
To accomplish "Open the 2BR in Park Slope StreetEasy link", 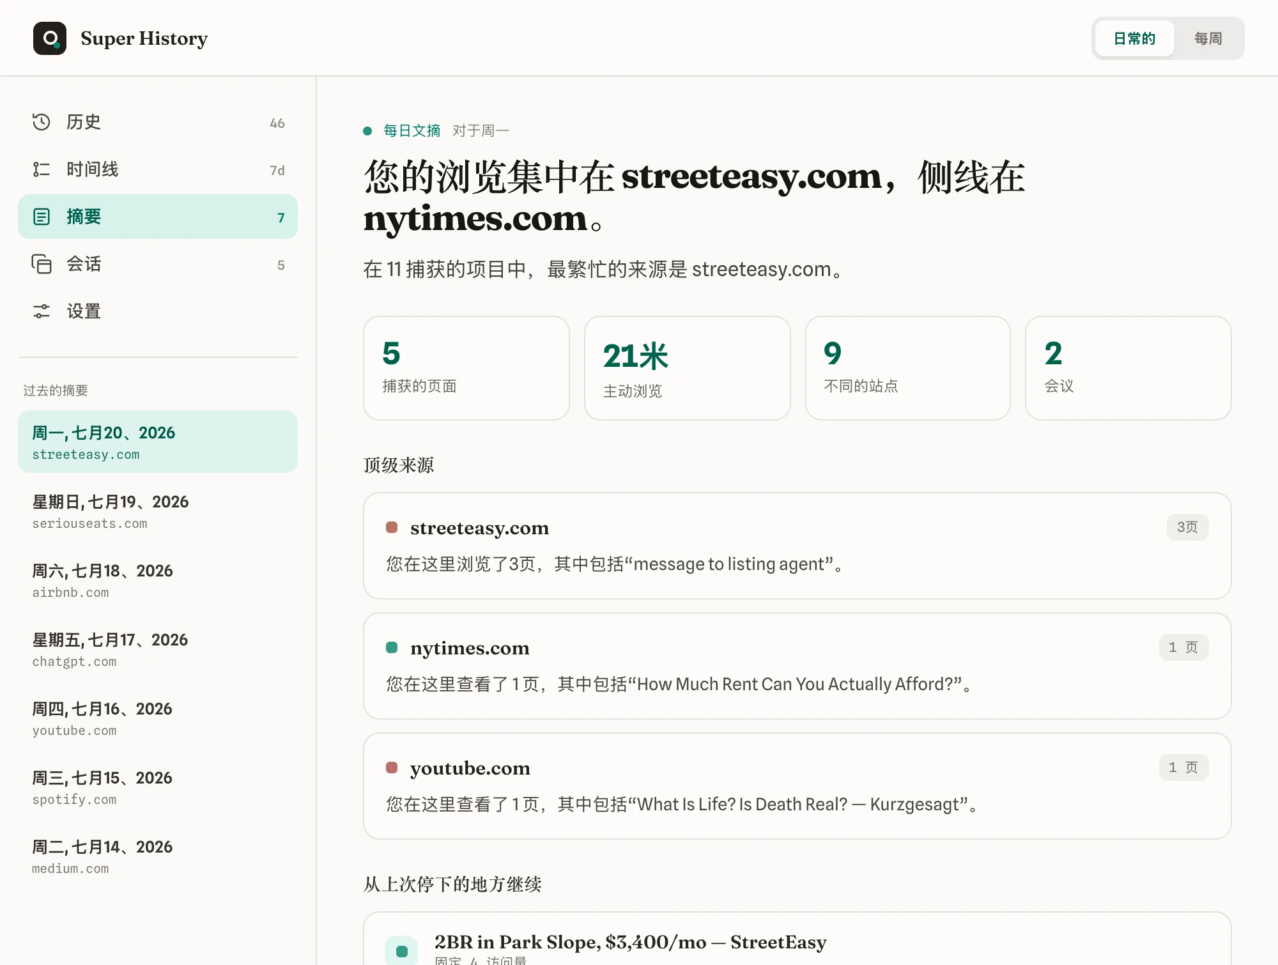I will [630, 942].
